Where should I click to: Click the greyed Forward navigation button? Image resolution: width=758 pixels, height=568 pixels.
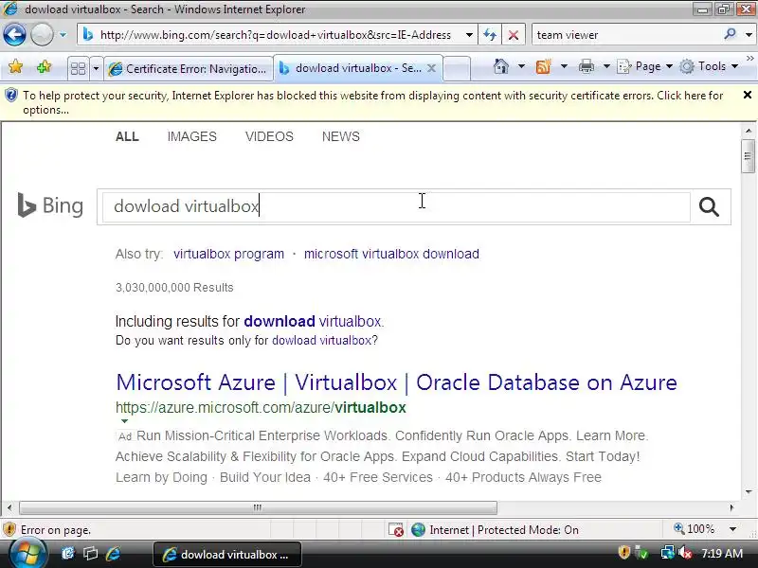pyautogui.click(x=42, y=35)
